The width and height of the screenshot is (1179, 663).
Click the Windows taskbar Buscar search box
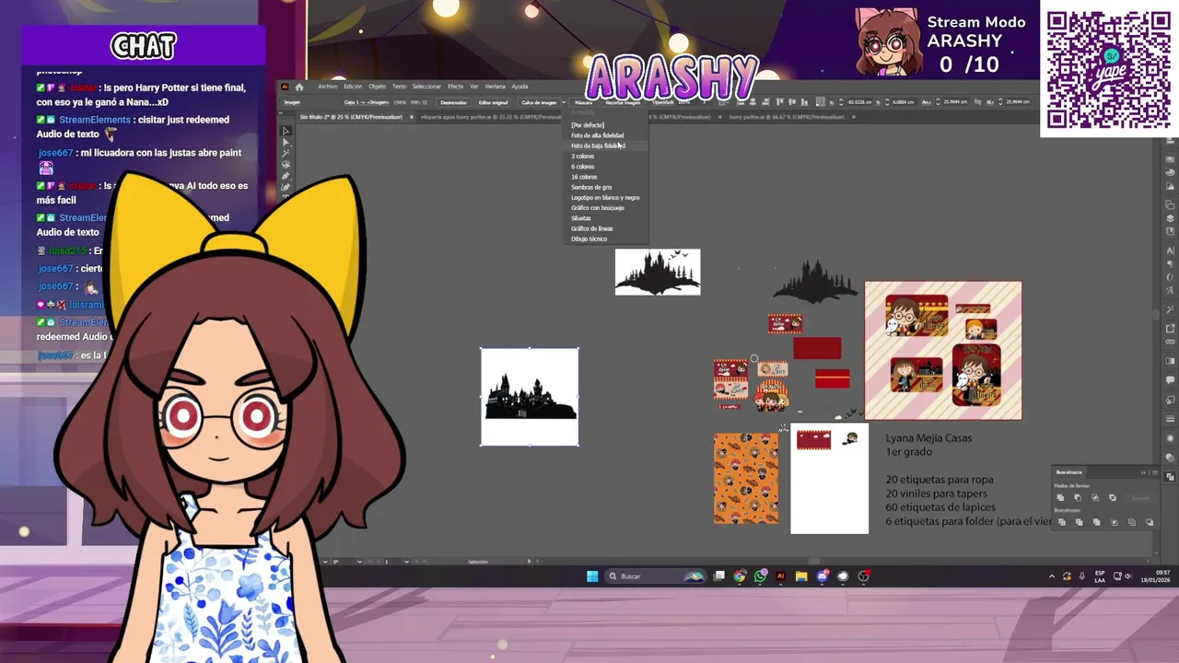[654, 576]
